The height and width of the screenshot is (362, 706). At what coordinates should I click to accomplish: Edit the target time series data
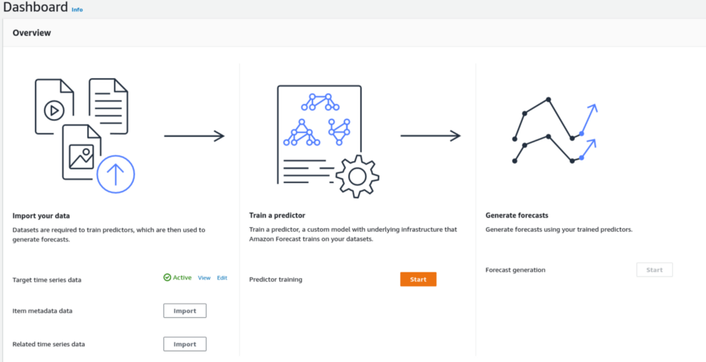pos(222,278)
